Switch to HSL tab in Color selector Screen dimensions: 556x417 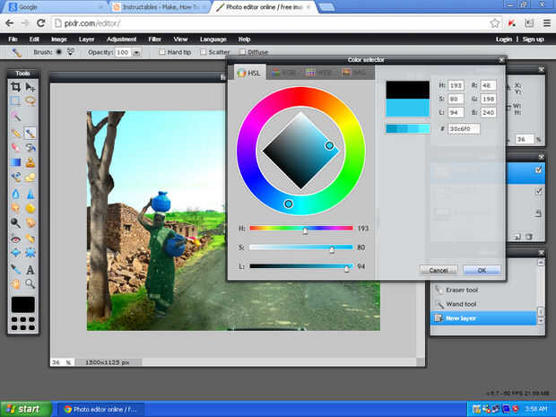pyautogui.click(x=249, y=73)
